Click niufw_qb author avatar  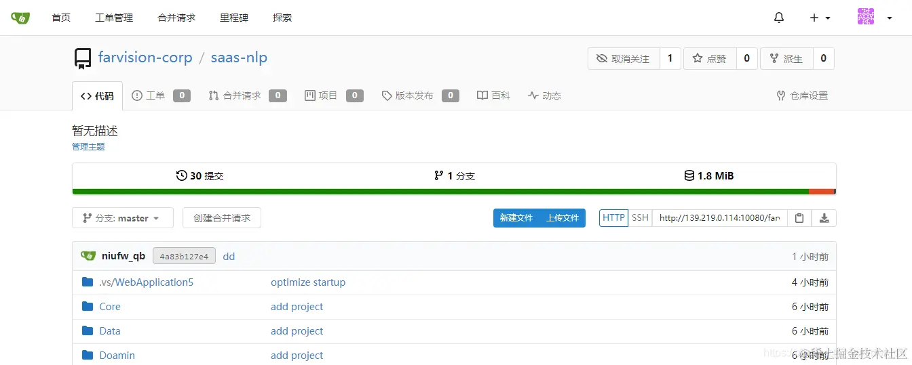(88, 256)
